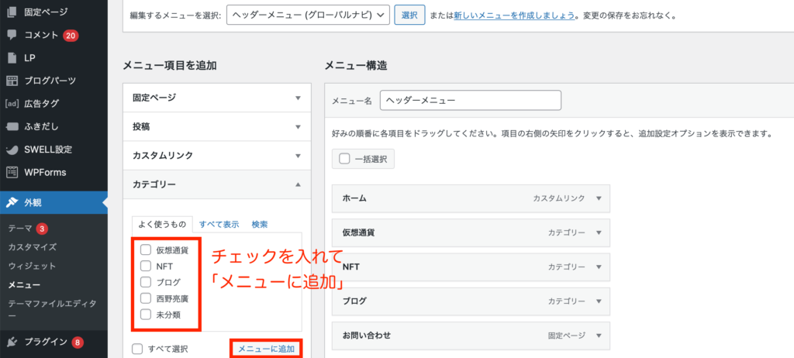This screenshot has width=794, height=358.
Task: Open the SWELL設定 menu label
Action: pos(48,150)
